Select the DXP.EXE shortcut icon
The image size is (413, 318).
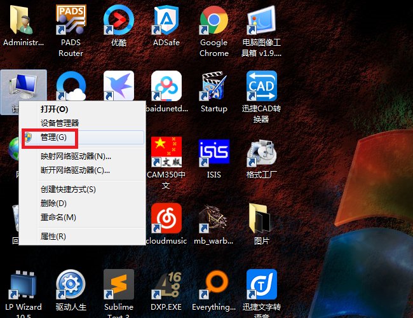[166, 285]
